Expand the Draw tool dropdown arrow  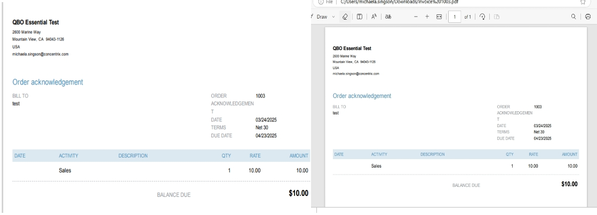point(334,17)
